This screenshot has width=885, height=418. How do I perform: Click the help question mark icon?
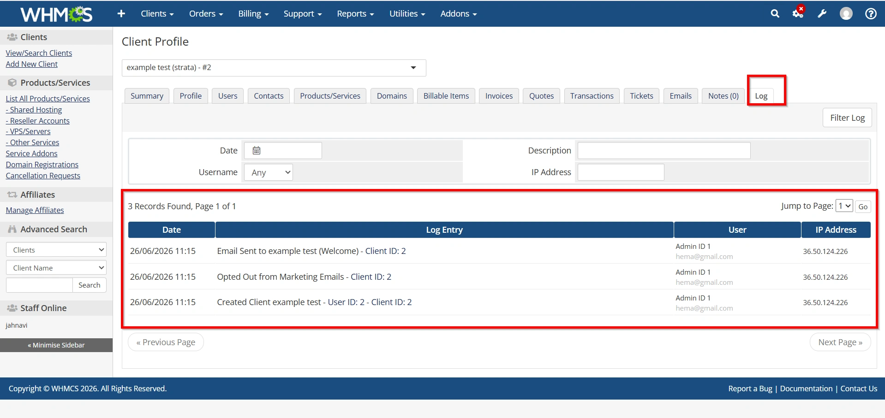871,14
